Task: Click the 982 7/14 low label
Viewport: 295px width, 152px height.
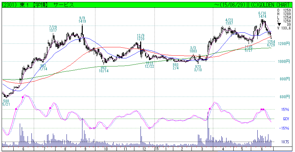Action: [43, 67]
